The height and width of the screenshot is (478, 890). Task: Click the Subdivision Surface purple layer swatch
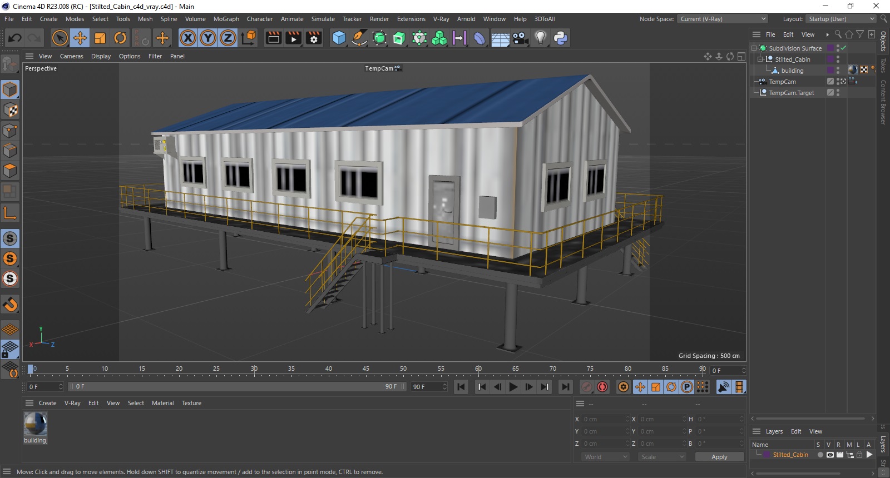click(830, 48)
